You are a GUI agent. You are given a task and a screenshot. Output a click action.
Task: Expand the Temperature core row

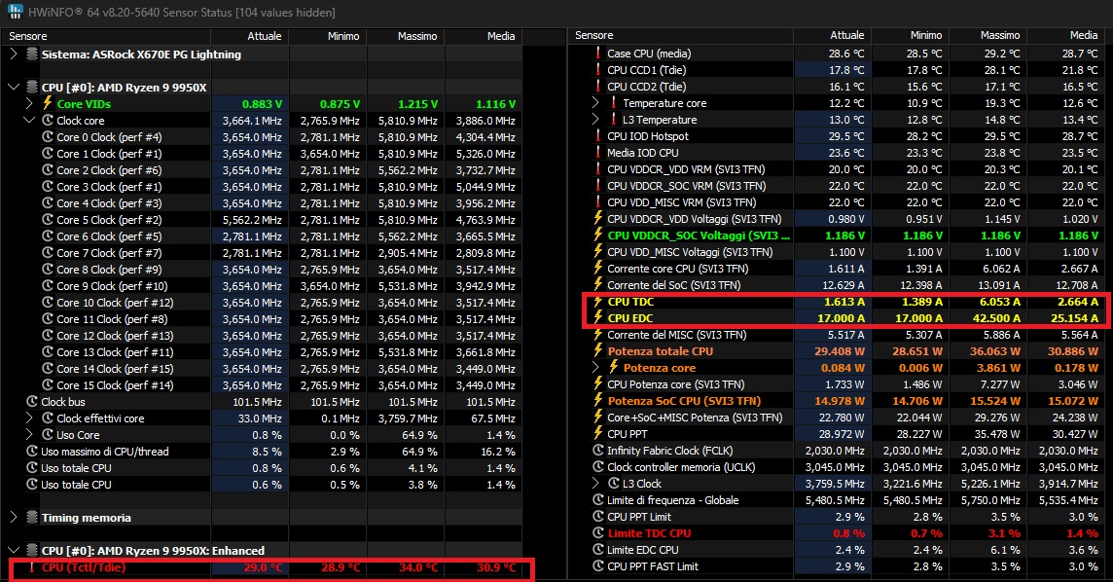pos(595,103)
